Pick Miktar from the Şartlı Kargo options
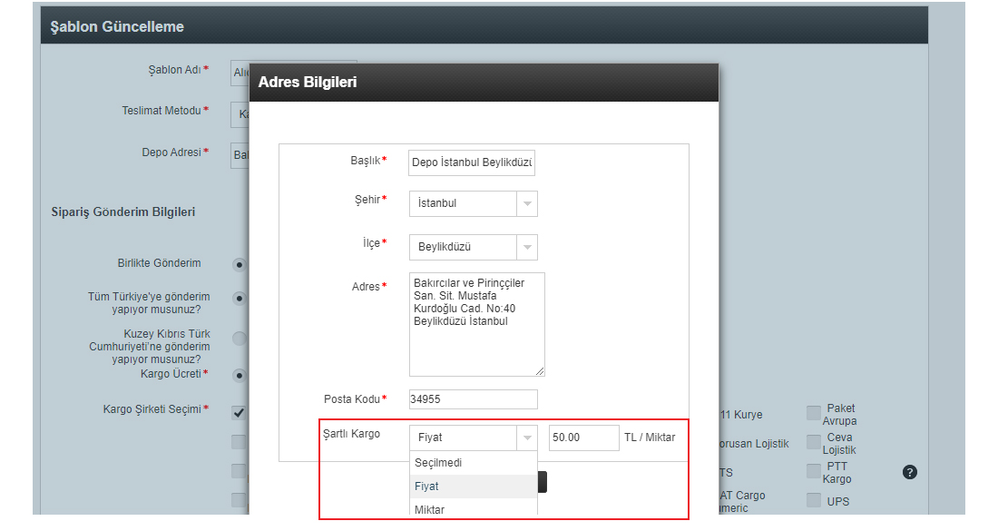 click(430, 509)
